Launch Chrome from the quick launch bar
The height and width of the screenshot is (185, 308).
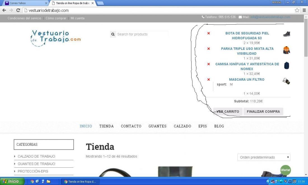[x=32, y=181]
